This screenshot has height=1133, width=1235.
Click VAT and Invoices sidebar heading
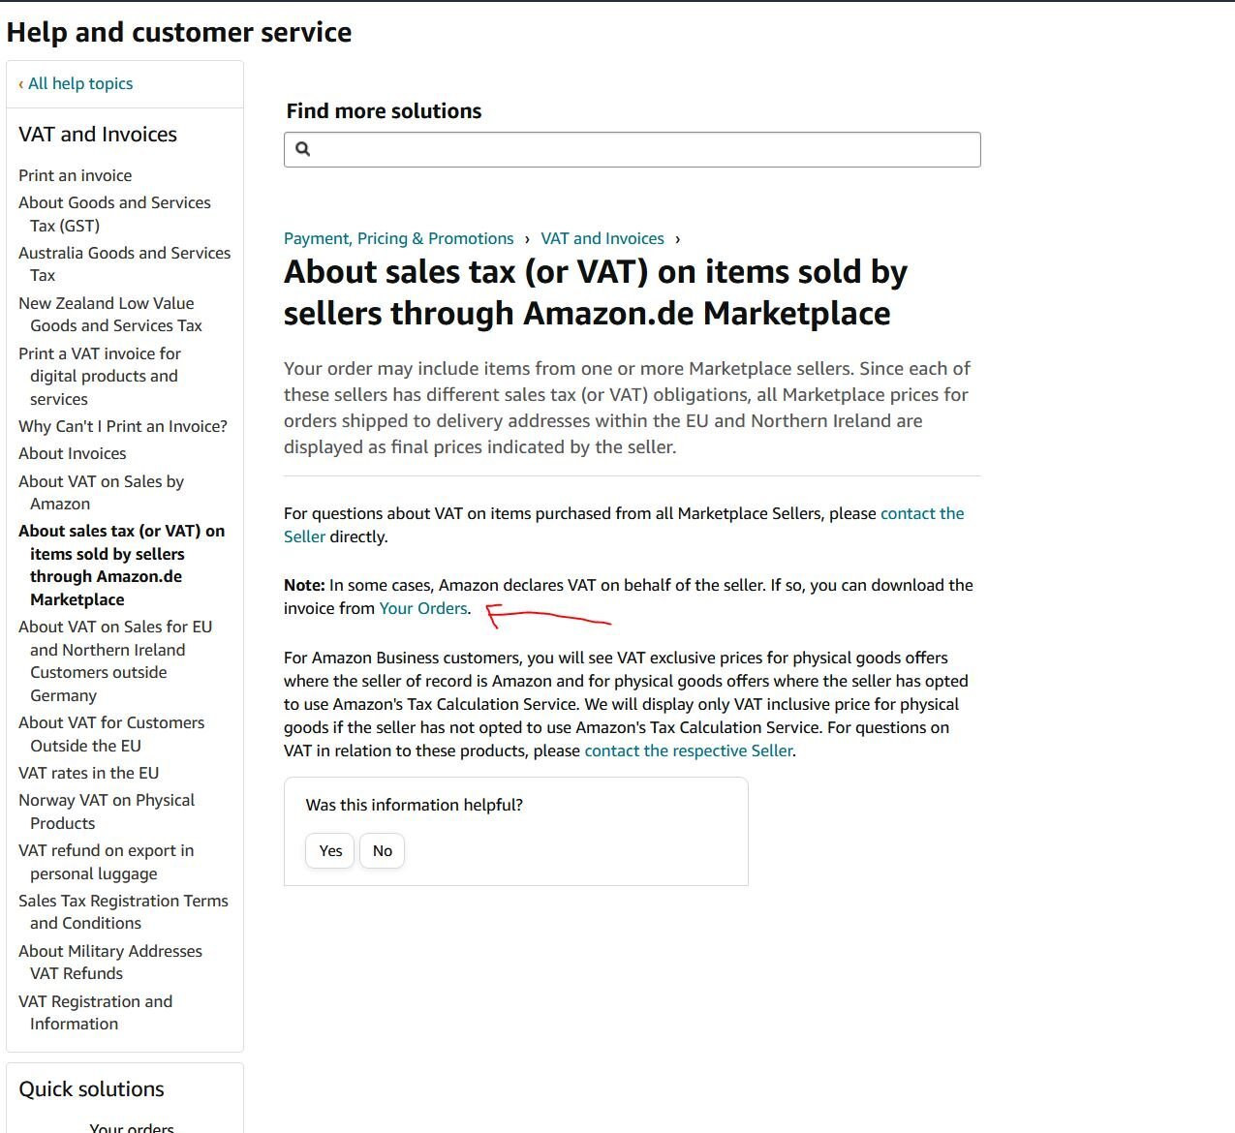point(98,134)
